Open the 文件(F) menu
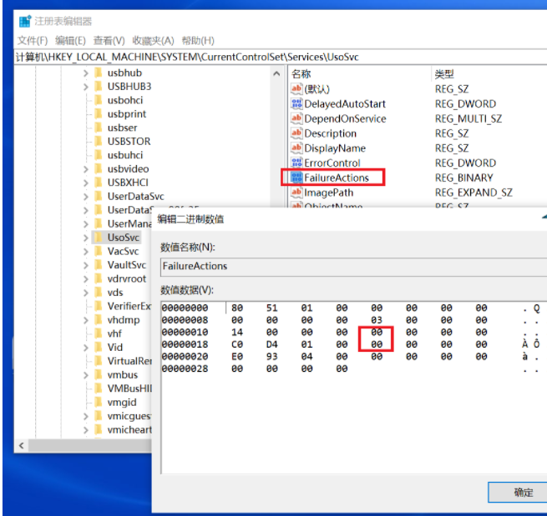This screenshot has height=516, width=547. pos(33,40)
